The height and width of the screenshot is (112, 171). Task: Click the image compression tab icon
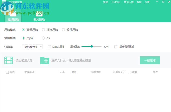point(39,14)
